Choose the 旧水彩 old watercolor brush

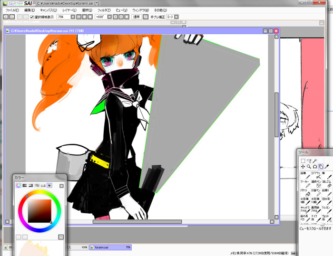pos(327,201)
